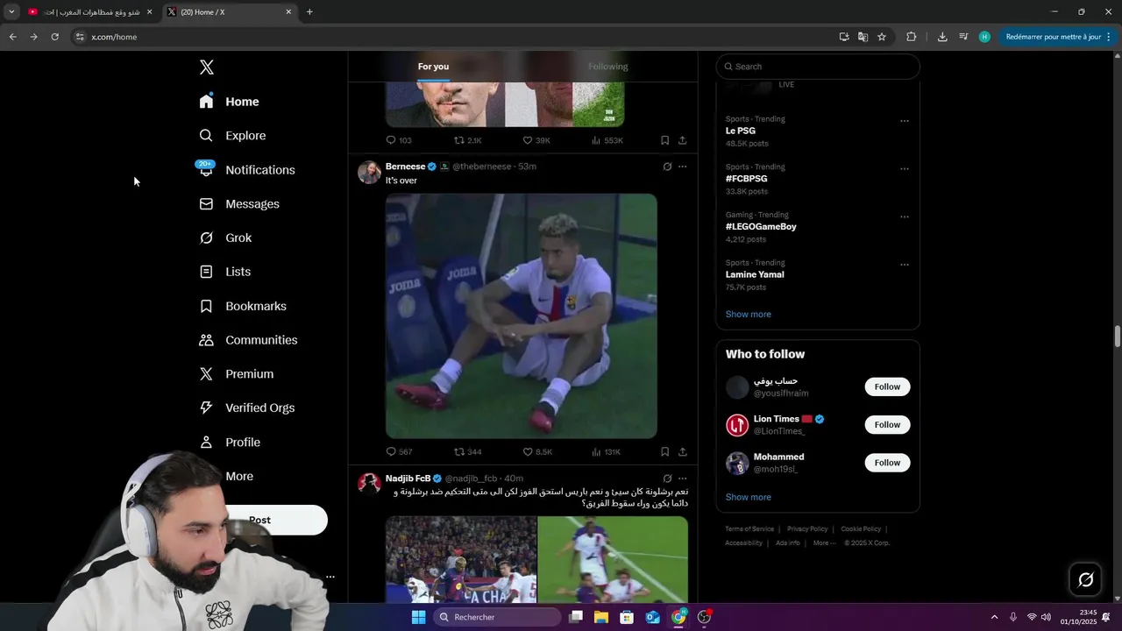Open File Explorer from taskbar
Viewport: 1122px width, 631px height.
click(601, 617)
